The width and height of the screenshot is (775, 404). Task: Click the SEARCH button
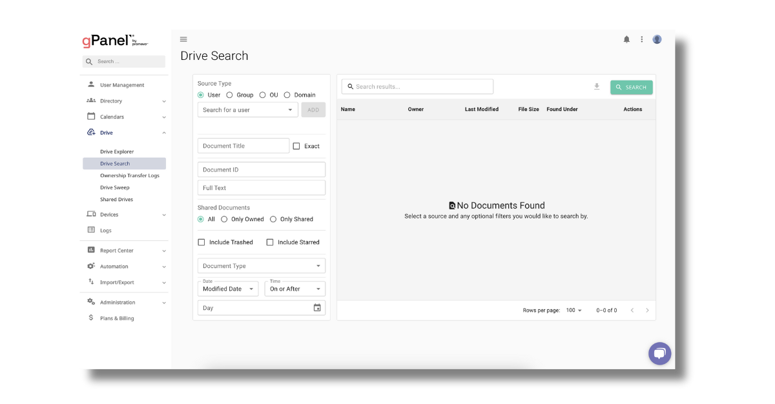631,86
